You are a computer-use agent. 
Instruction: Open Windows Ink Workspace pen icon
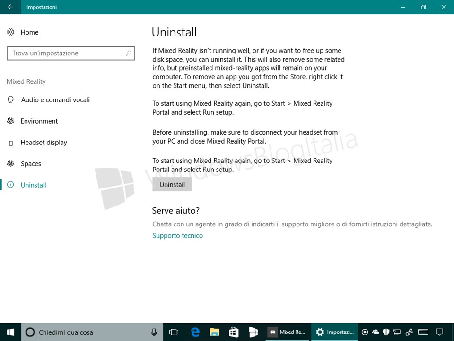pyautogui.click(x=409, y=332)
